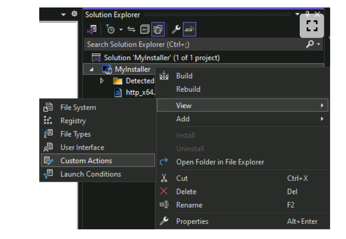
Task: Click the Properties wrench icon in context menu
Action: coord(164,221)
